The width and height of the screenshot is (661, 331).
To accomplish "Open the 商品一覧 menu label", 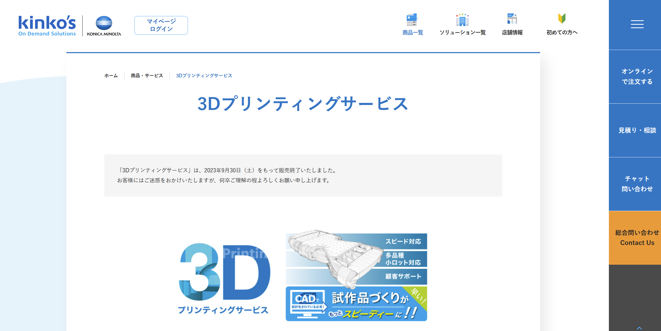I will (x=413, y=33).
